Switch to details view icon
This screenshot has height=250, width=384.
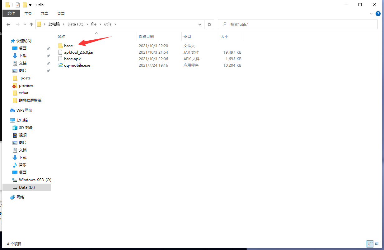click(x=370, y=244)
